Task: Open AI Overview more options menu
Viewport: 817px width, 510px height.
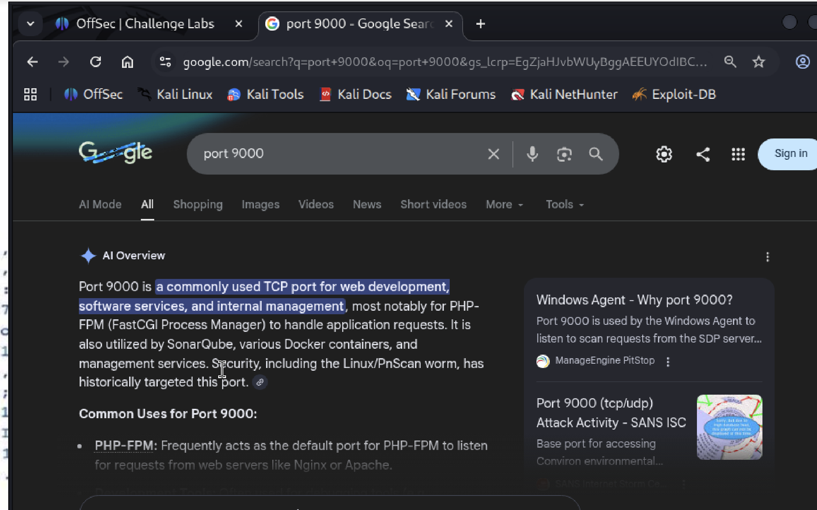Action: point(768,257)
